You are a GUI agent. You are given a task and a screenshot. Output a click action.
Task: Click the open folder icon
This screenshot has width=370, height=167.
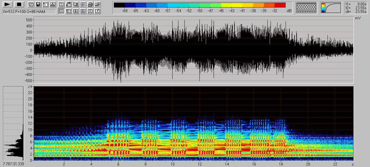(x=97, y=4)
